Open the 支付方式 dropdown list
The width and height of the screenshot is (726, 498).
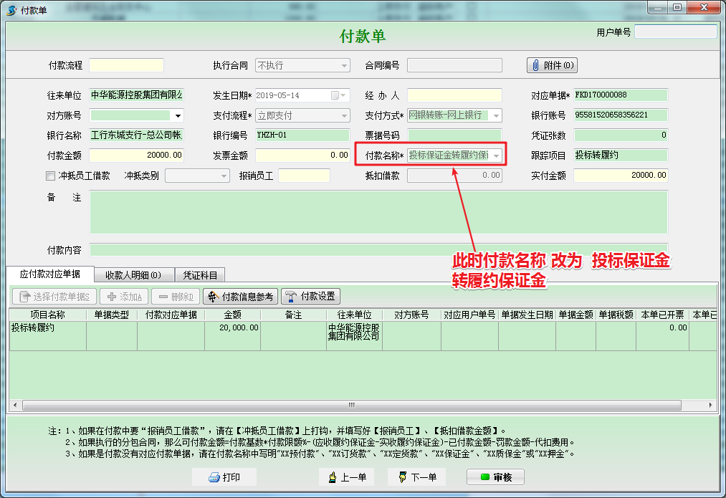[x=496, y=115]
